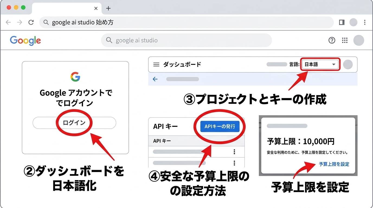
Task: Click the 予算上限を設定 link
Action: pos(334,164)
